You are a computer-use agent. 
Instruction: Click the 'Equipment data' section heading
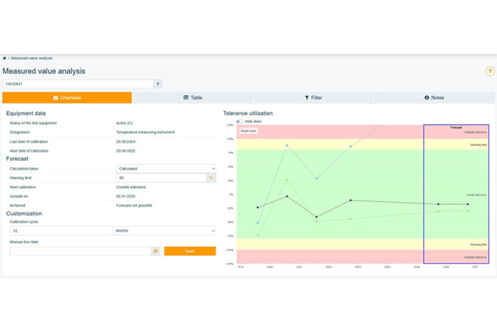click(x=26, y=113)
